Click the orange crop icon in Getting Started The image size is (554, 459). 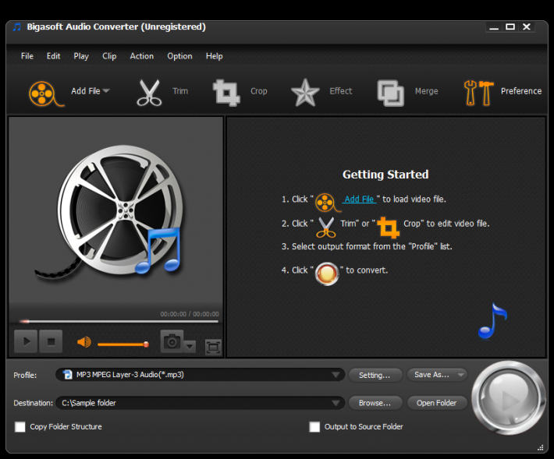pyautogui.click(x=389, y=228)
